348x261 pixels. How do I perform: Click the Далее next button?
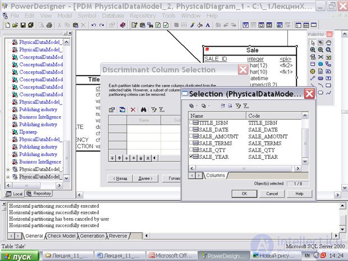pyautogui.click(x=145, y=178)
